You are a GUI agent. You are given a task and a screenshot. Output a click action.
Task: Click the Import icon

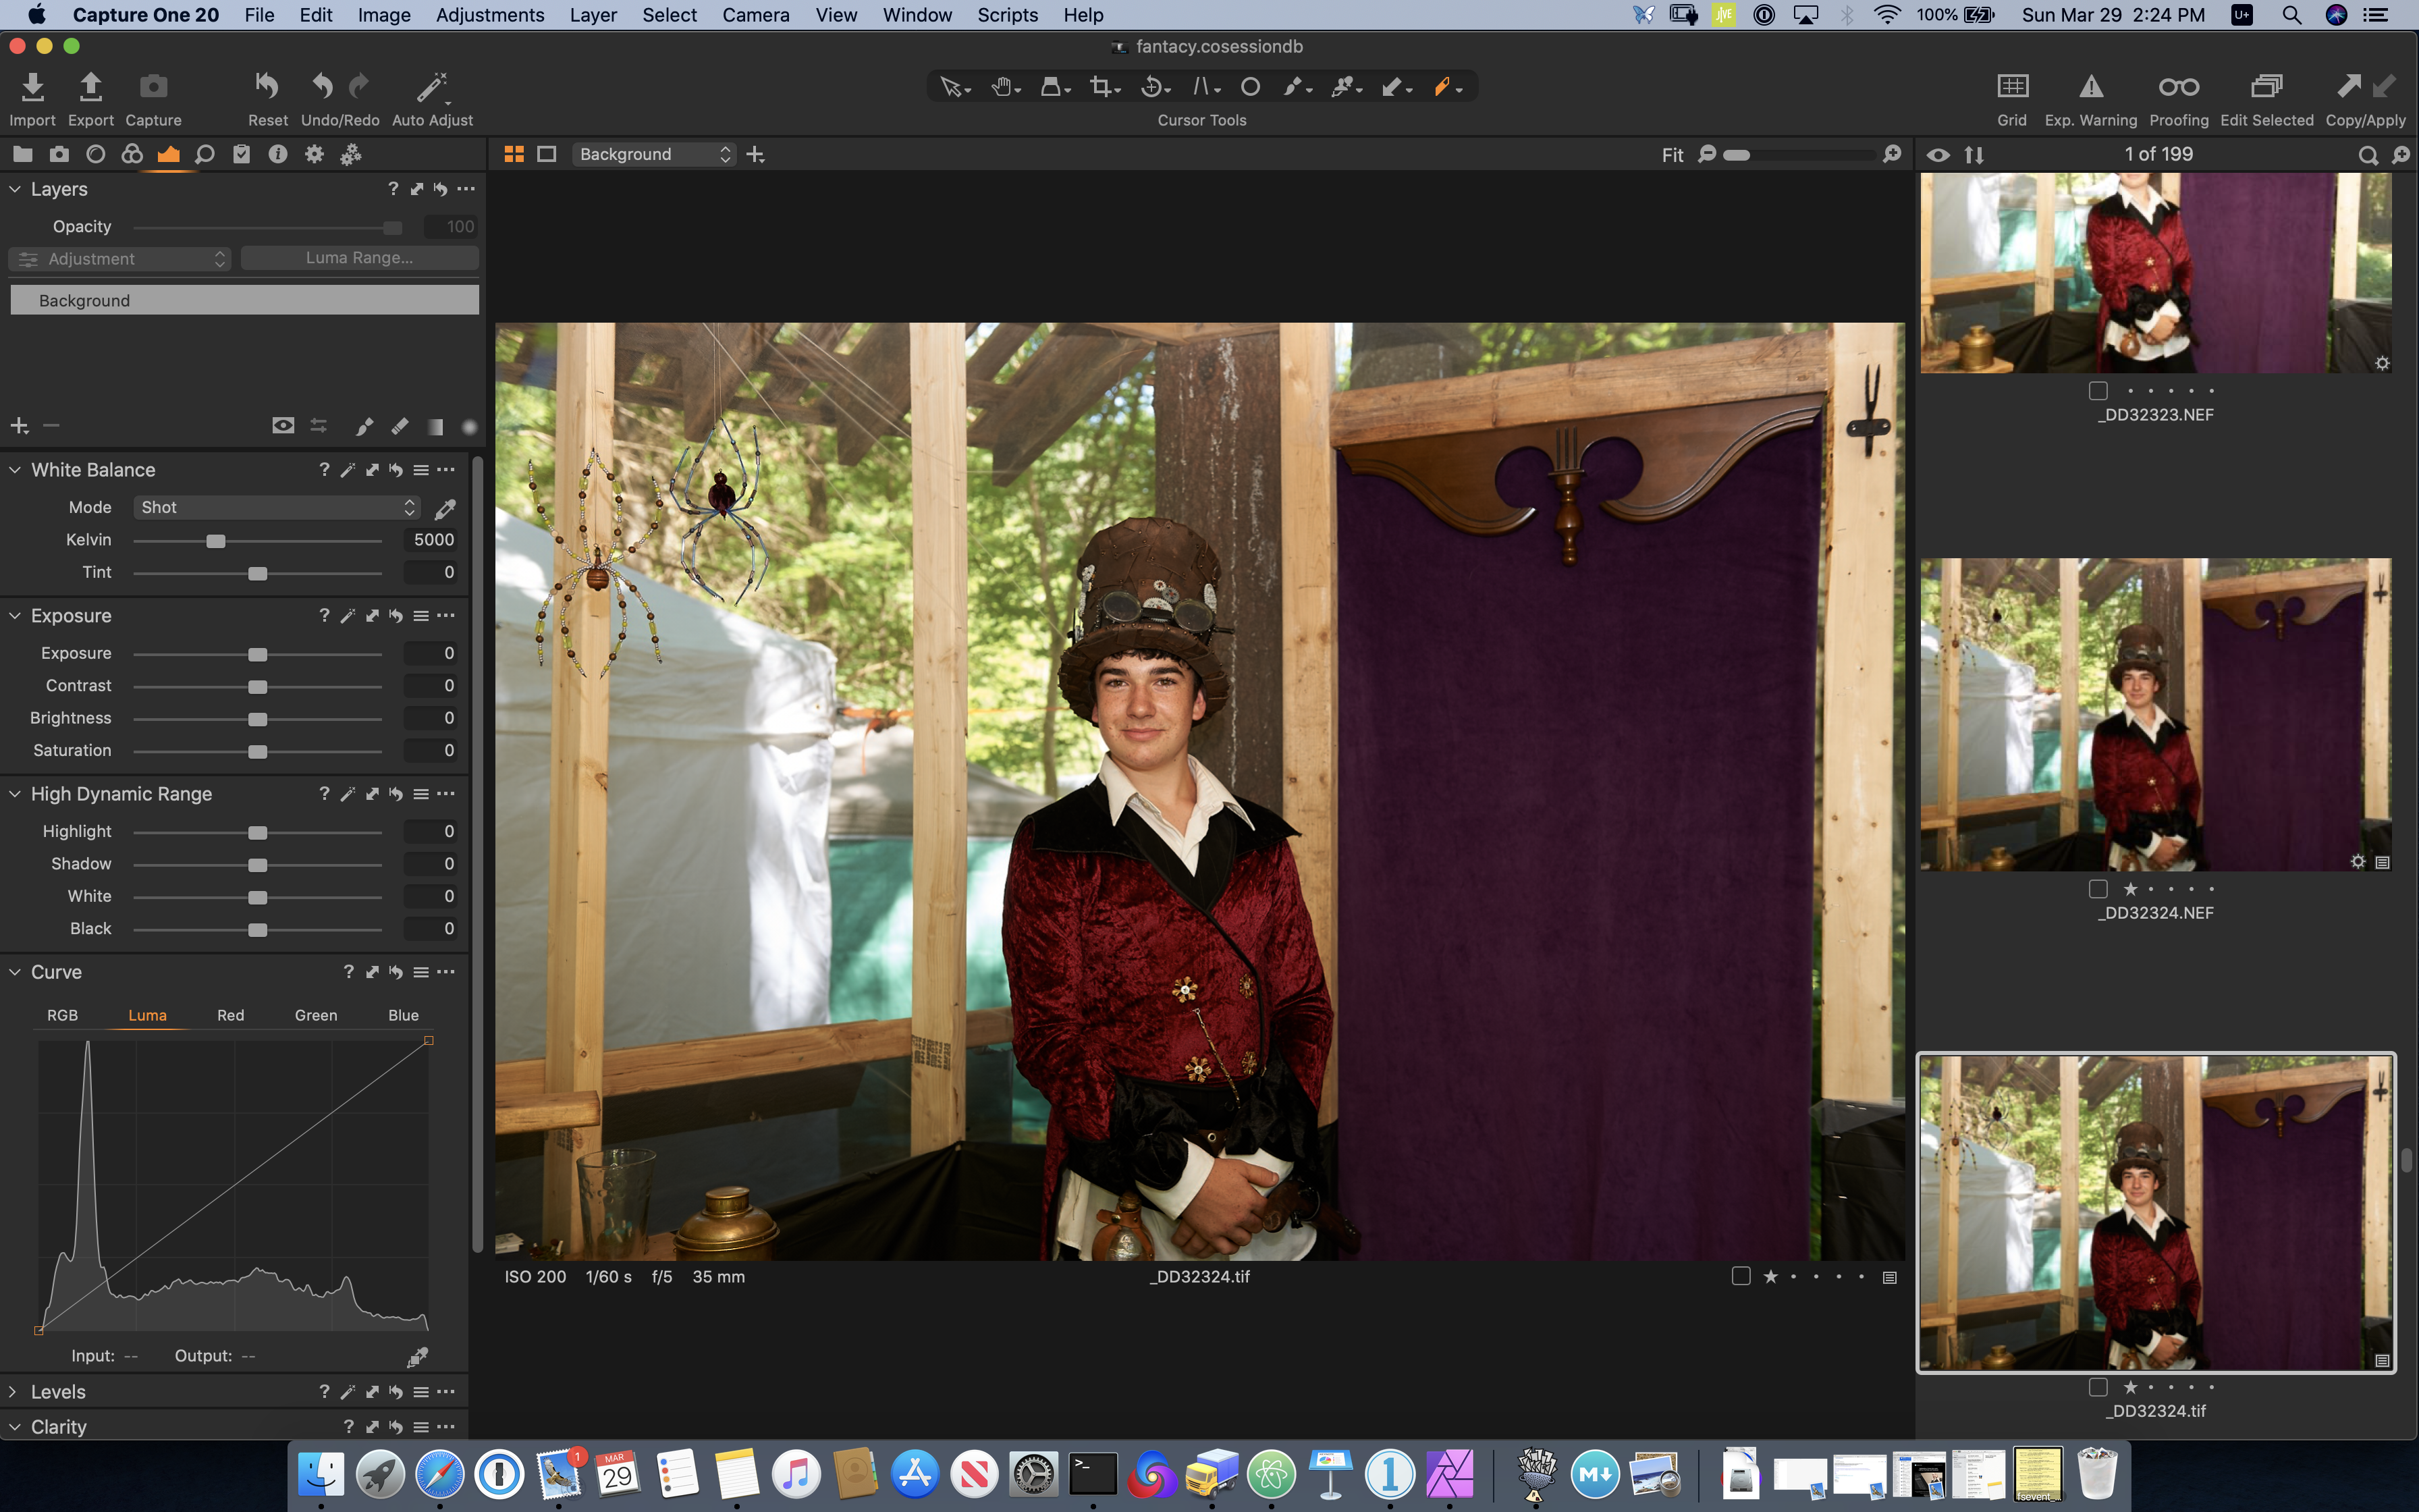tap(32, 87)
